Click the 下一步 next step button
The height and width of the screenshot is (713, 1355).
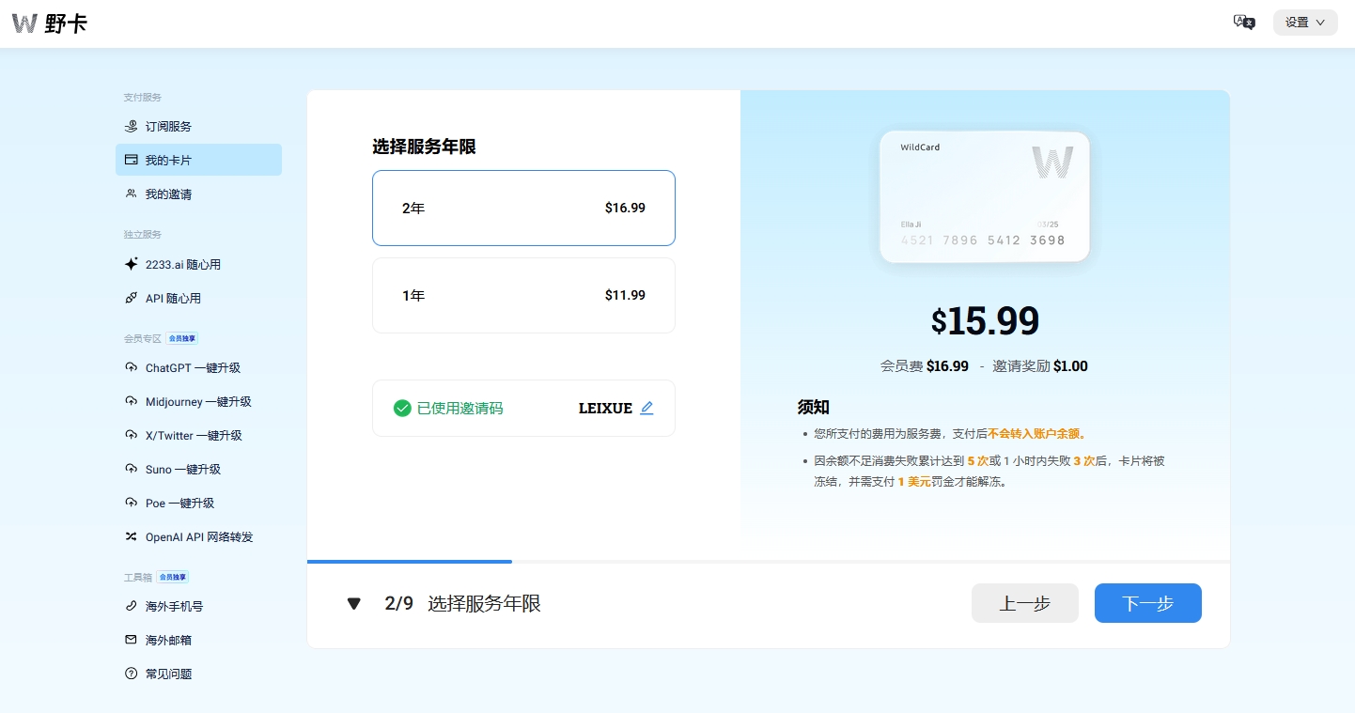1147,603
